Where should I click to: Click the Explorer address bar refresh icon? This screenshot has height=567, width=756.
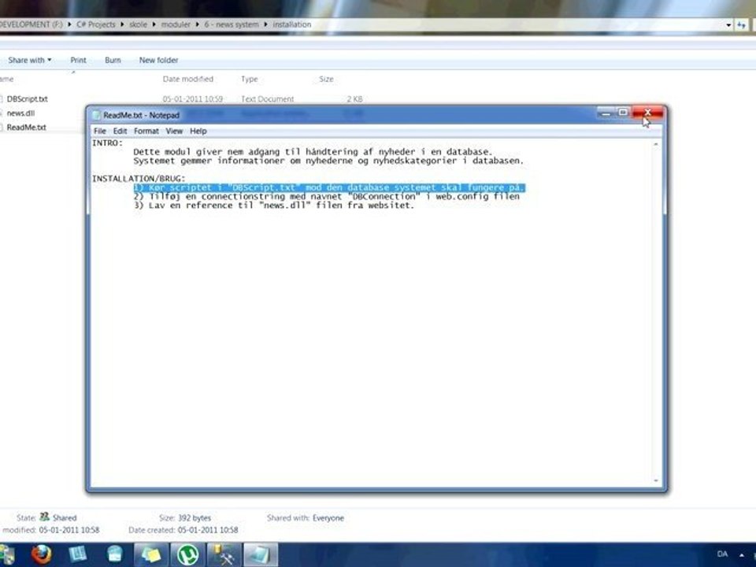tap(742, 24)
